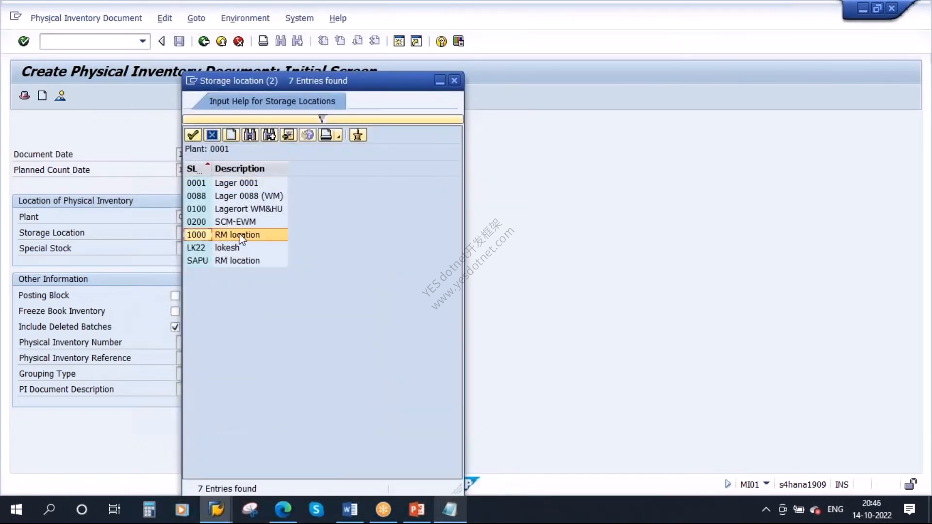Open PowerPoint from the taskbar
The width and height of the screenshot is (932, 524).
click(x=416, y=509)
